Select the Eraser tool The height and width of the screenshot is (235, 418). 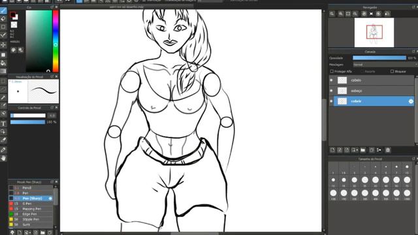(3, 19)
